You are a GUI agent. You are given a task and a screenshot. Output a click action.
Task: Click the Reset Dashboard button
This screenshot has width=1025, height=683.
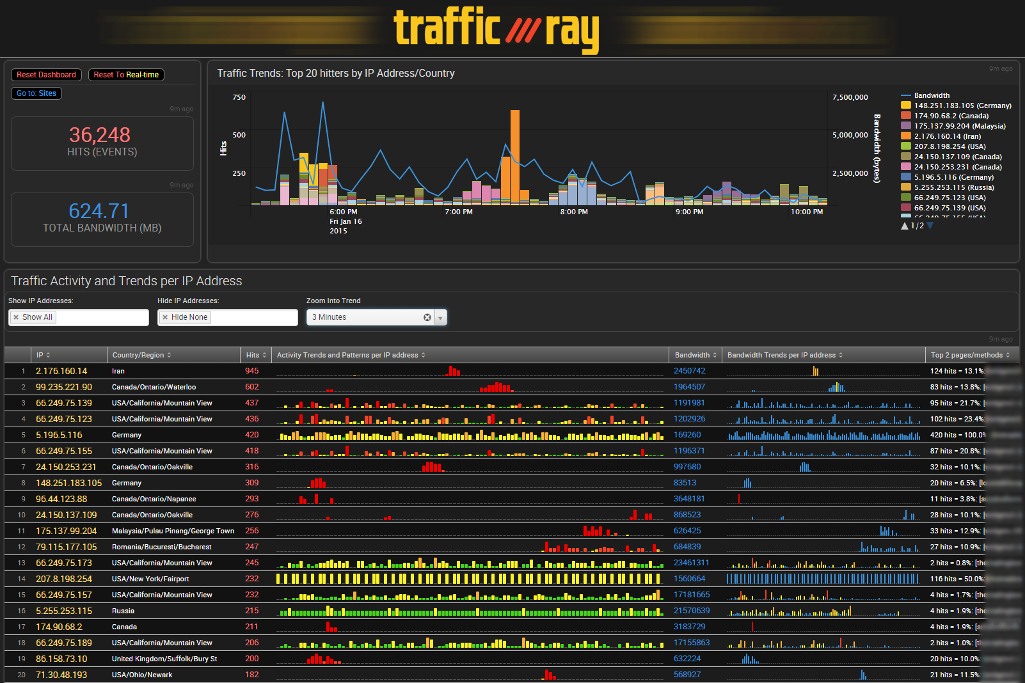tap(46, 75)
